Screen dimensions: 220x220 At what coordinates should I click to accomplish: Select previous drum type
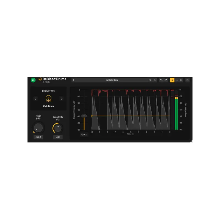[35, 99]
